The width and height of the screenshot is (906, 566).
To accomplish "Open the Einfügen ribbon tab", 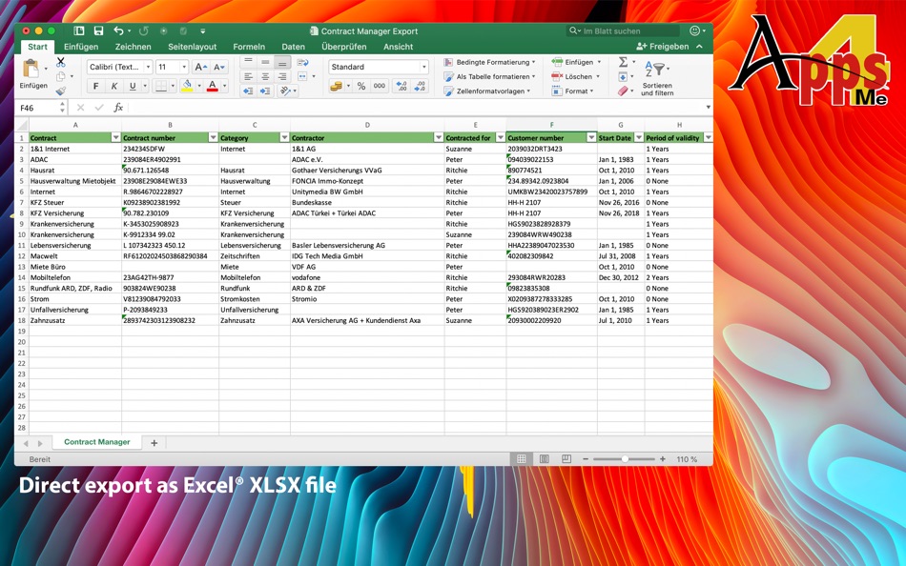I will coord(81,47).
